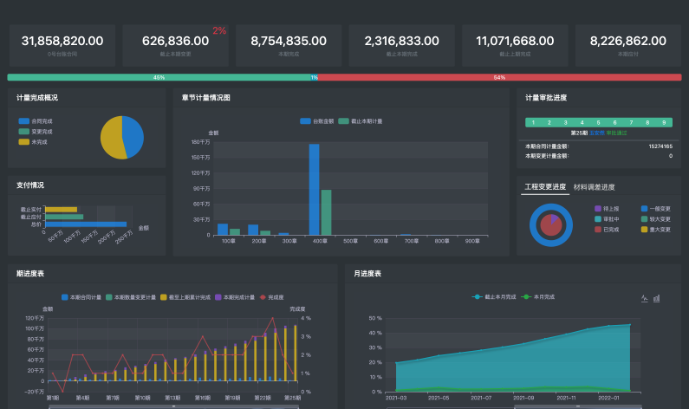Image resolution: width=689 pixels, height=409 pixels.
Task: Click the 31,858,820.00 summary card
Action: pyautogui.click(x=62, y=45)
